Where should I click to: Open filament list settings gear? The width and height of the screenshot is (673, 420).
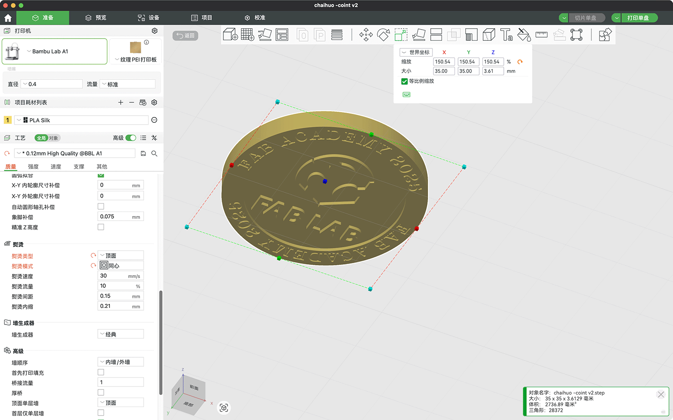(x=154, y=103)
